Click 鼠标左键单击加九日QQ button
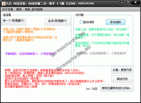The height and width of the screenshot is (103, 141). pos(117,88)
